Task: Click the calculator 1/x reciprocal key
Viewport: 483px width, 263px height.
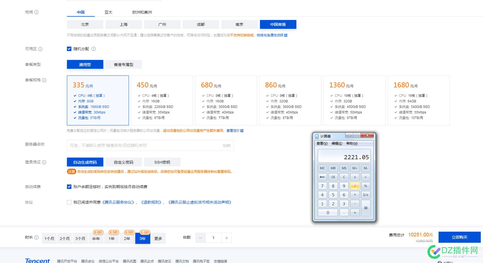Action: pos(366,195)
